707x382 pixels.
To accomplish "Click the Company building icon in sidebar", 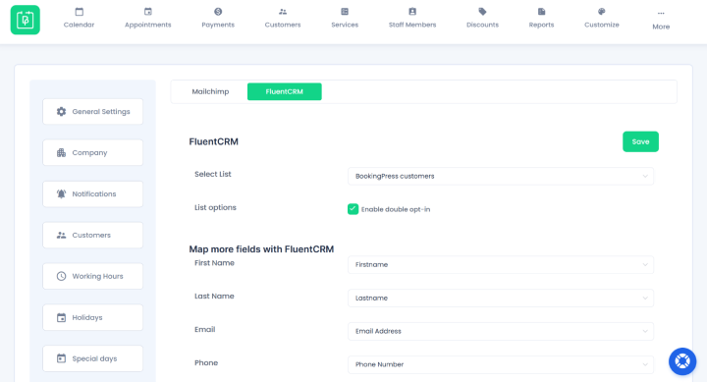I will pyautogui.click(x=61, y=152).
